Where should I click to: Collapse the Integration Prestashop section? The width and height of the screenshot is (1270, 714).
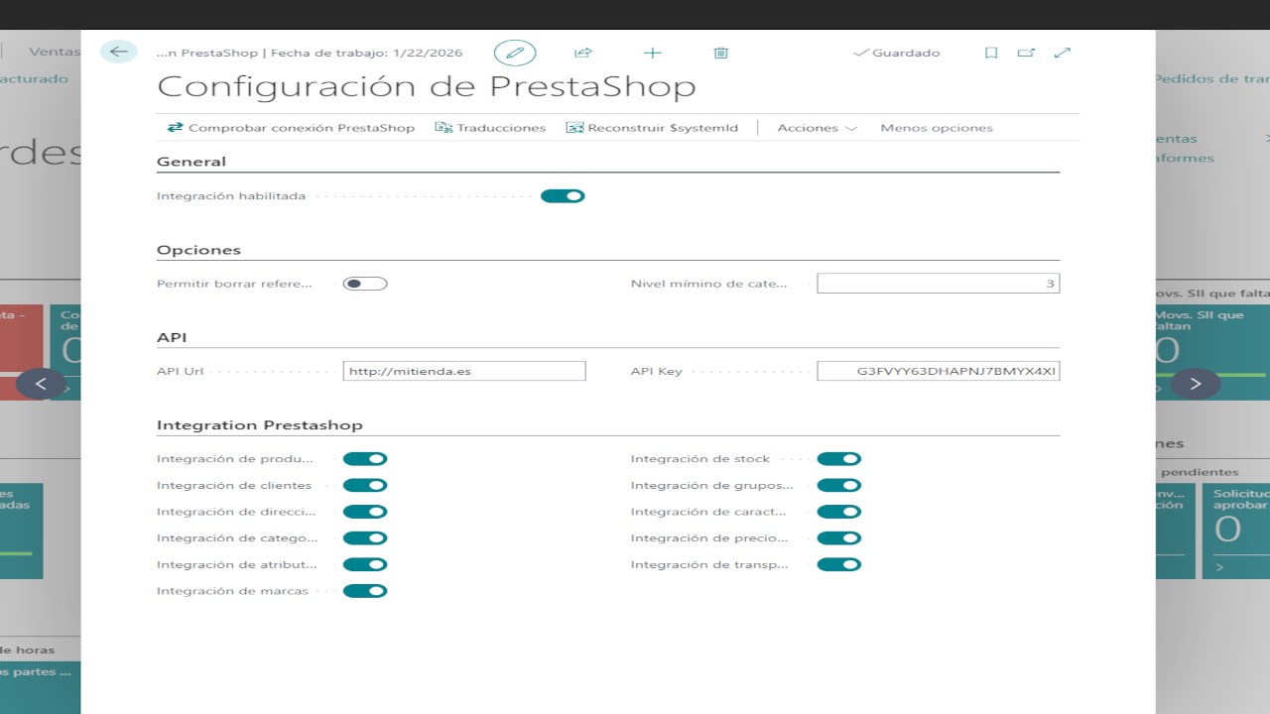[259, 424]
